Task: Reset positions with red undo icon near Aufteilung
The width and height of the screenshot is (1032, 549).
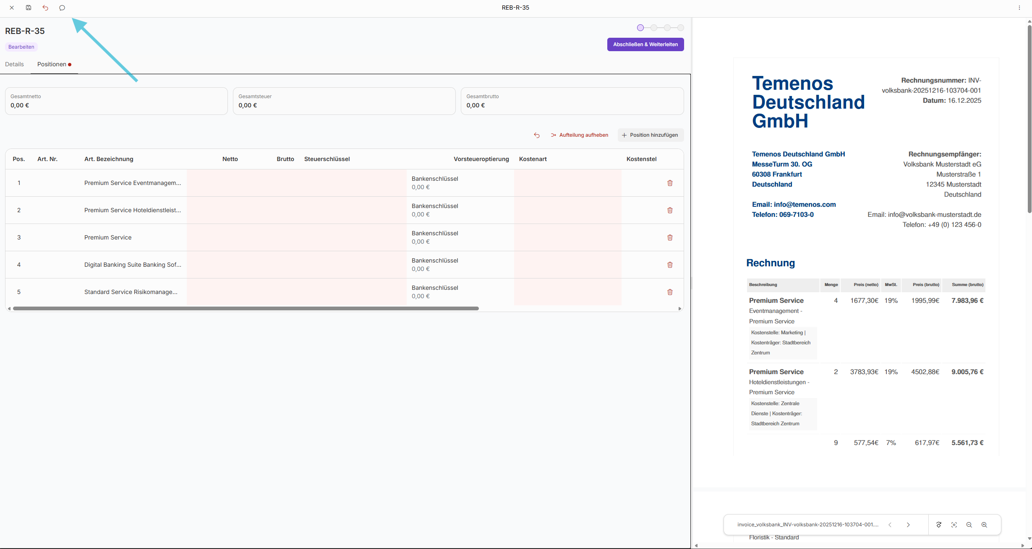Action: coord(537,135)
